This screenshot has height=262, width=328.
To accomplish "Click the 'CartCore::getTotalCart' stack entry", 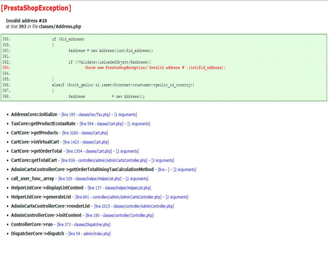I will pyautogui.click(x=34, y=161).
